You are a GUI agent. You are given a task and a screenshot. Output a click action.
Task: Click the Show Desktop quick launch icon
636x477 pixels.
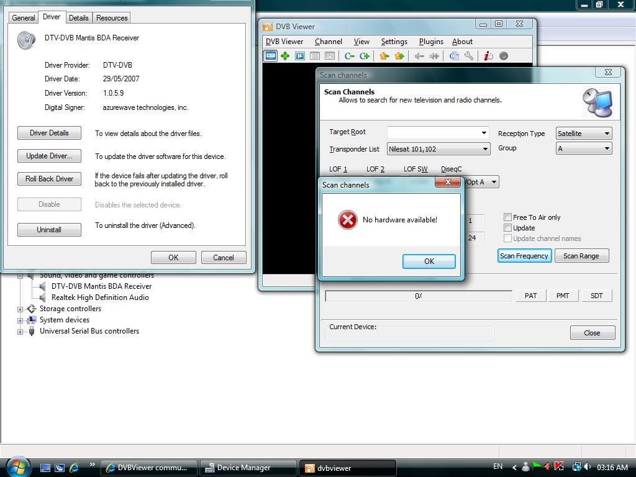(45, 468)
